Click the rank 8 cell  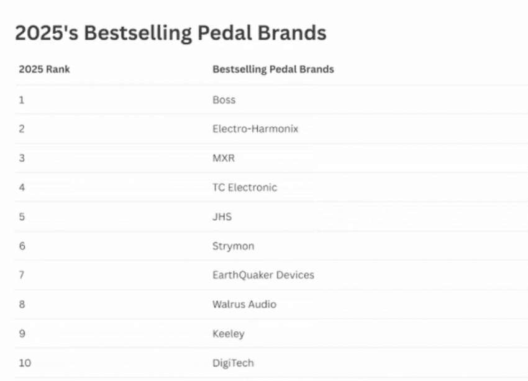(22, 304)
